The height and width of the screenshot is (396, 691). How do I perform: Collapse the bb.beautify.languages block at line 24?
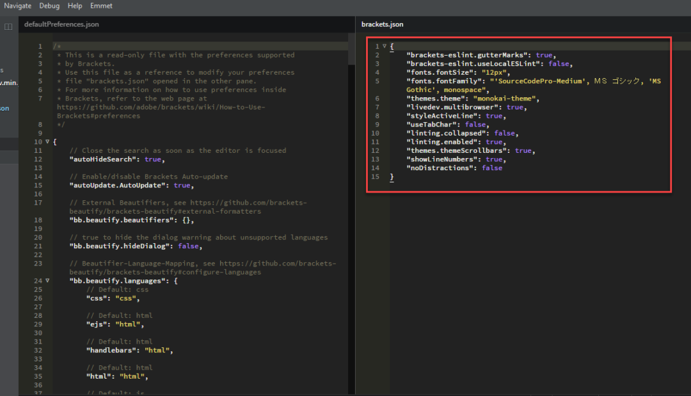tap(47, 280)
